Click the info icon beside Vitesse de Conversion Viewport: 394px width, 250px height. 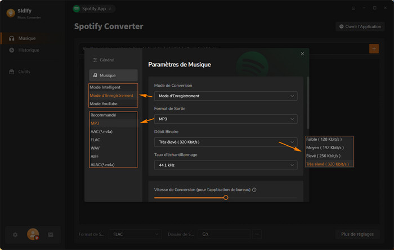tap(254, 190)
